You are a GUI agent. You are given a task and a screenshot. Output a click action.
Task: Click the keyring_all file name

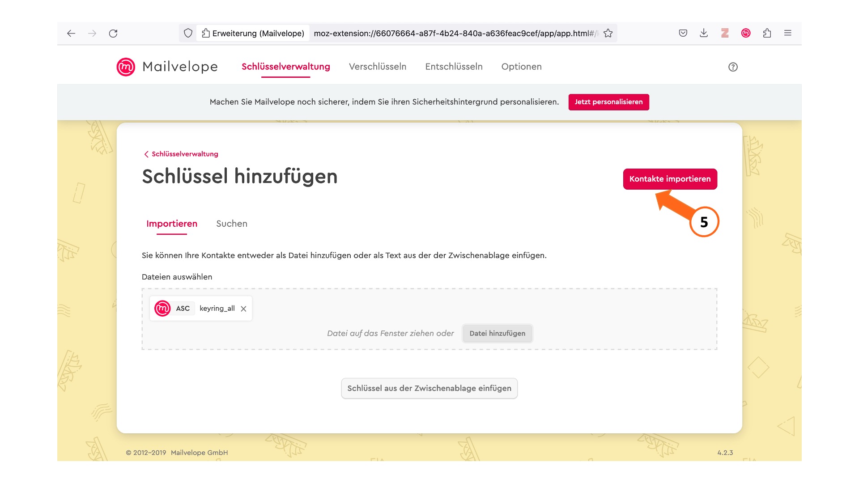coord(217,309)
